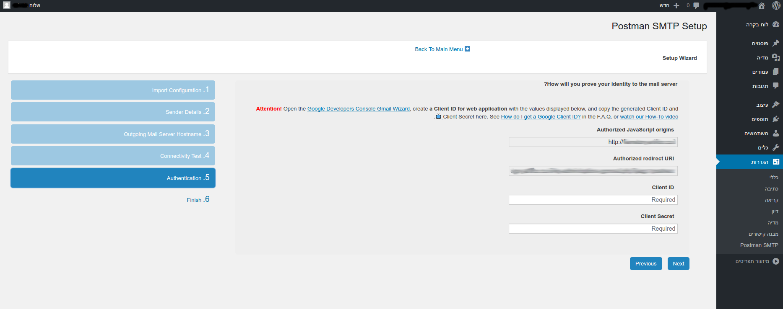Select the Import Configuration wizard step

pos(113,90)
